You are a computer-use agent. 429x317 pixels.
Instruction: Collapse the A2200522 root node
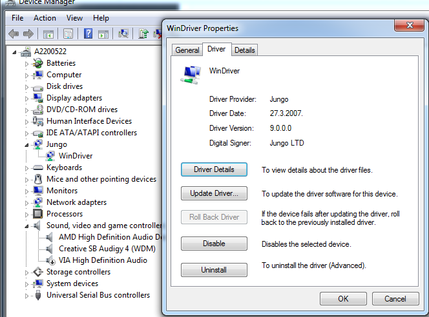[x=14, y=52]
